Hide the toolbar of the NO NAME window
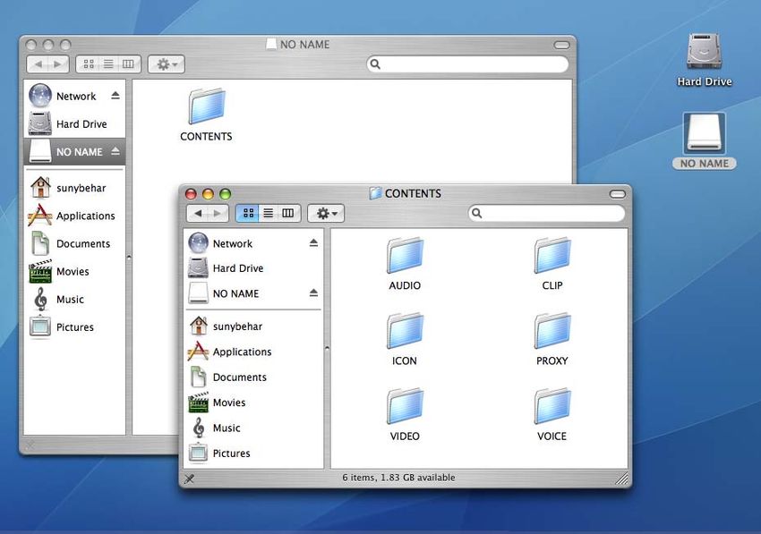Screen dimensions: 761x534 (561, 45)
